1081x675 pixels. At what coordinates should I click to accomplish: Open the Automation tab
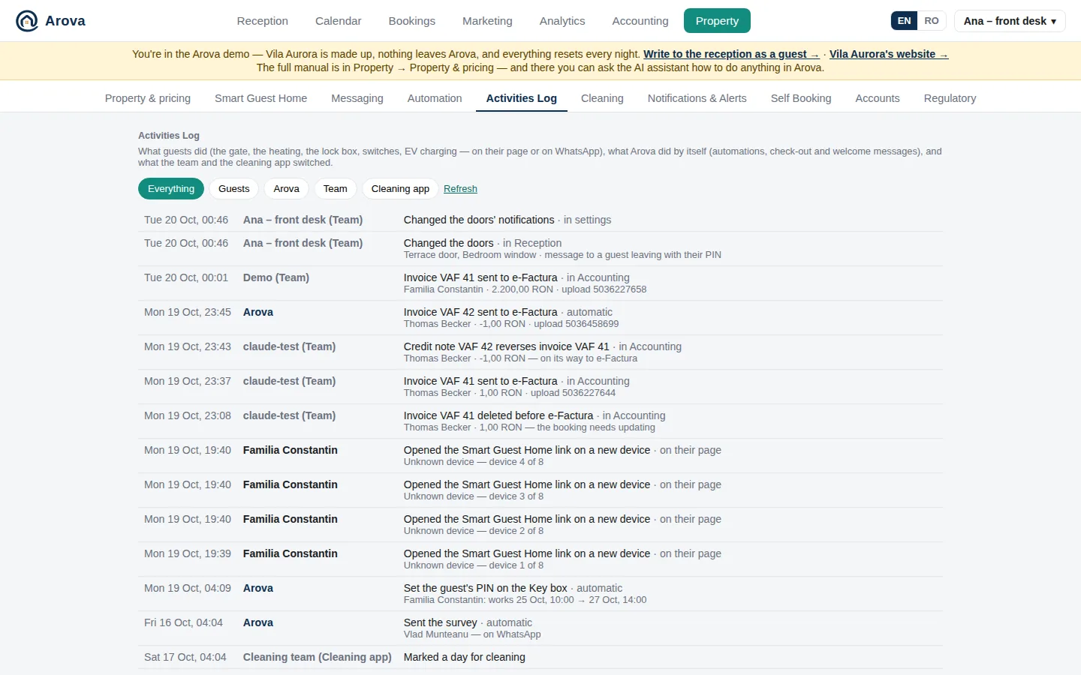click(435, 98)
